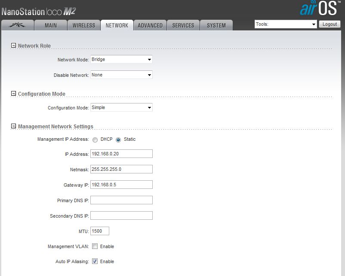Uncheck Auto IP Aliasing checkbox
Image resolution: width=345 pixels, height=276 pixels.
[x=95, y=261]
